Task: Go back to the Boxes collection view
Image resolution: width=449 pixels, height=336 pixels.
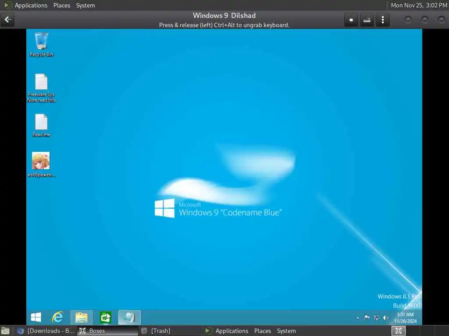Action: (x=7, y=20)
